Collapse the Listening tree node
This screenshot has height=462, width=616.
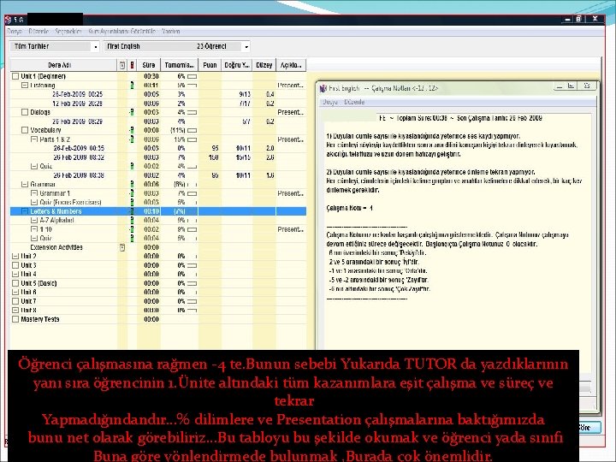25,86
